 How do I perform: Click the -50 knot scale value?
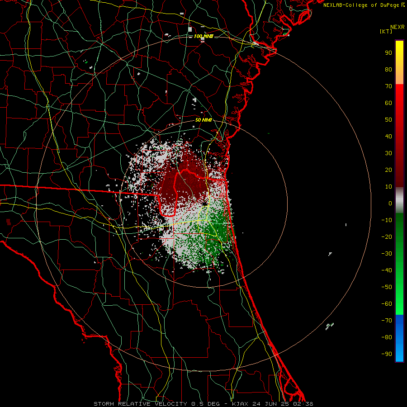(x=387, y=287)
